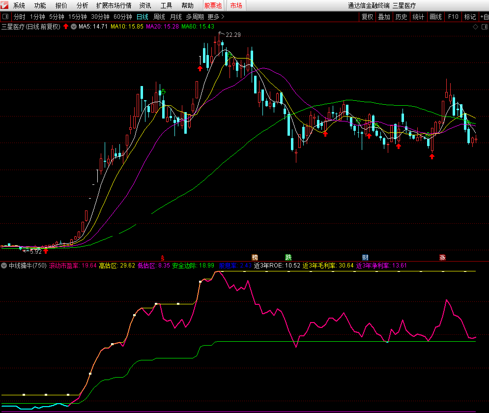489x413 pixels.
Task: Click the 近3年毛利率: 30.64 value
Action: pos(328,265)
